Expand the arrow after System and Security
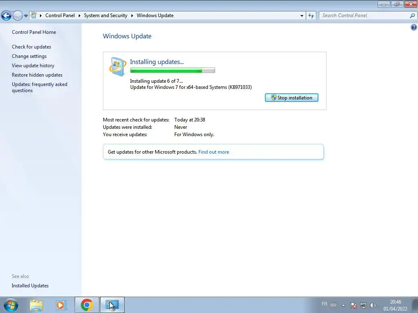418x313 pixels. (132, 16)
